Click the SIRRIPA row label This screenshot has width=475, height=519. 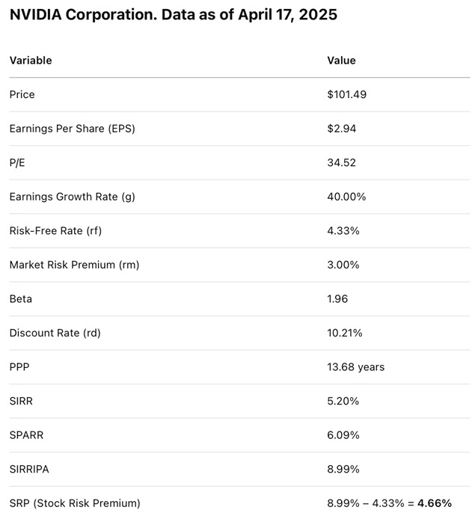coord(29,469)
